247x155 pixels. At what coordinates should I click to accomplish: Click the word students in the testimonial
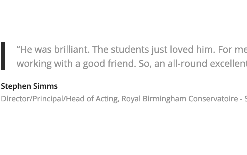tap(130, 50)
